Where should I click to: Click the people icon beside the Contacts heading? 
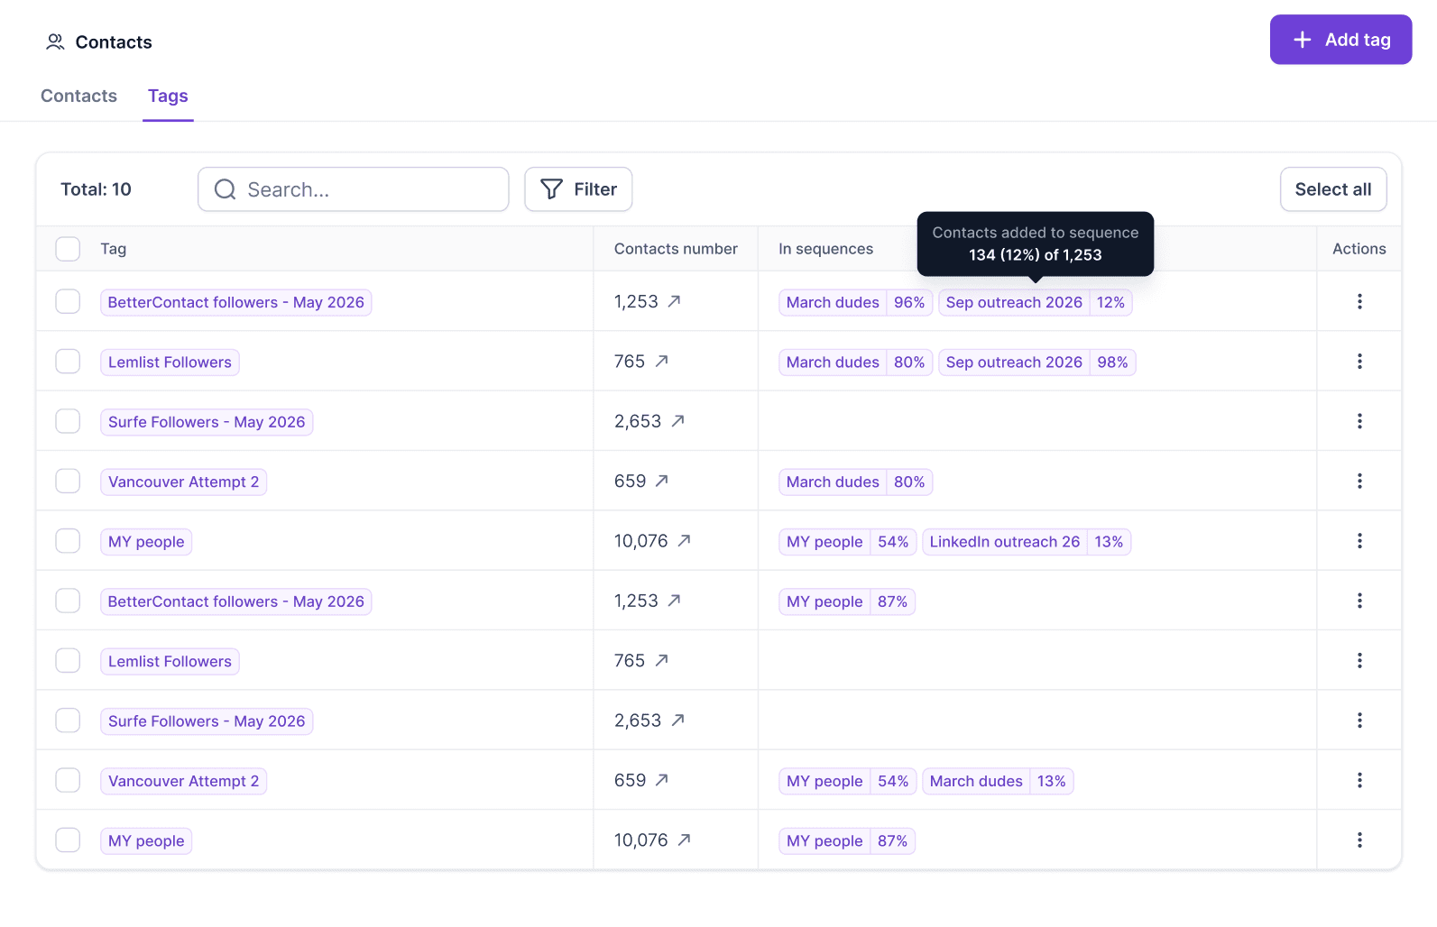tap(55, 41)
